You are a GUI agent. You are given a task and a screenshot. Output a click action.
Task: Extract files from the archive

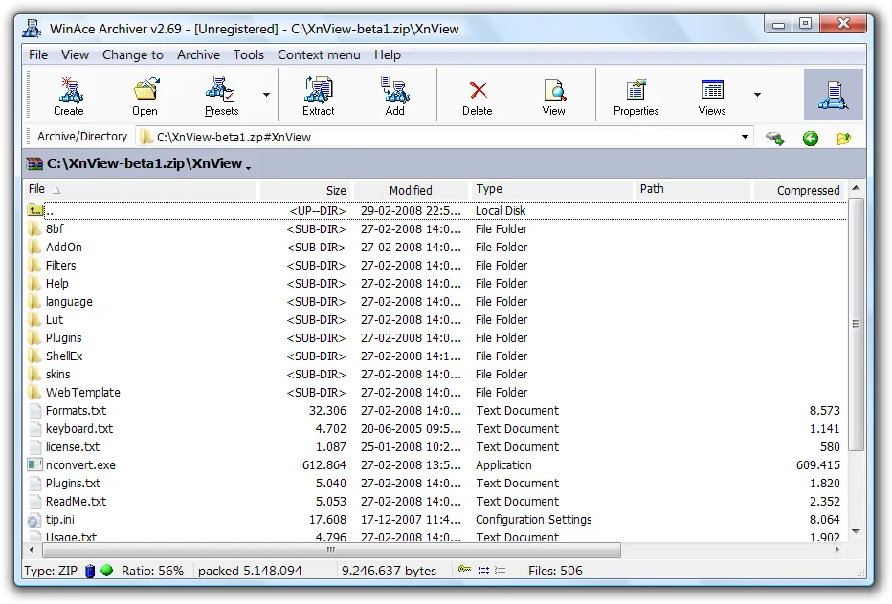318,94
